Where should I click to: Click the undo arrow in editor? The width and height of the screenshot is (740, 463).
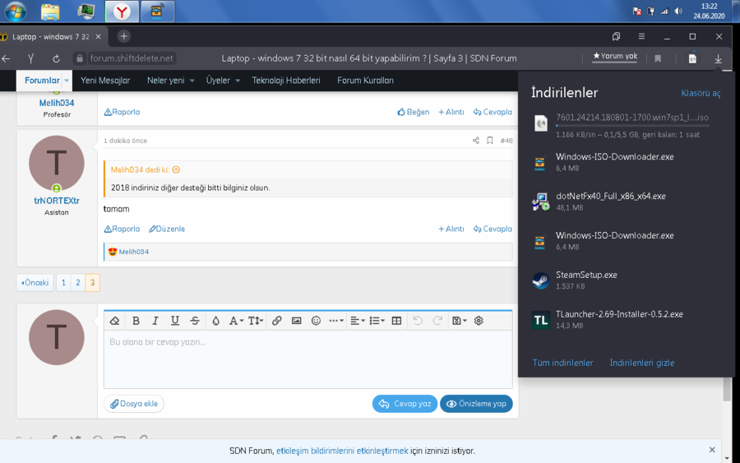tap(418, 321)
